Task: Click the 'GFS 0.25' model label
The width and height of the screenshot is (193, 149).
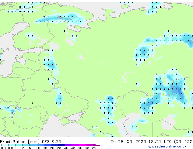Action: pos(51,142)
